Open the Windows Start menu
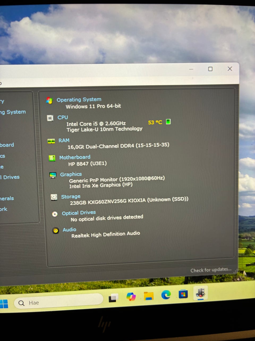255x341 pixels. (4, 304)
